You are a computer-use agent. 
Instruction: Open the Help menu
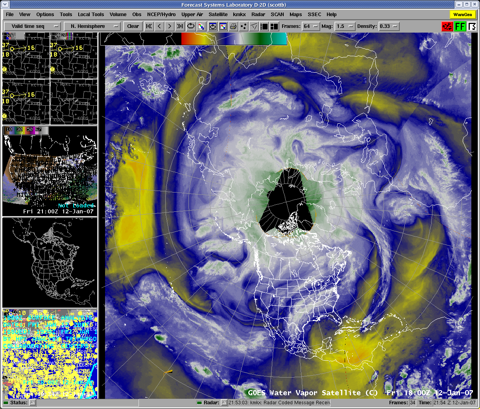click(x=332, y=15)
